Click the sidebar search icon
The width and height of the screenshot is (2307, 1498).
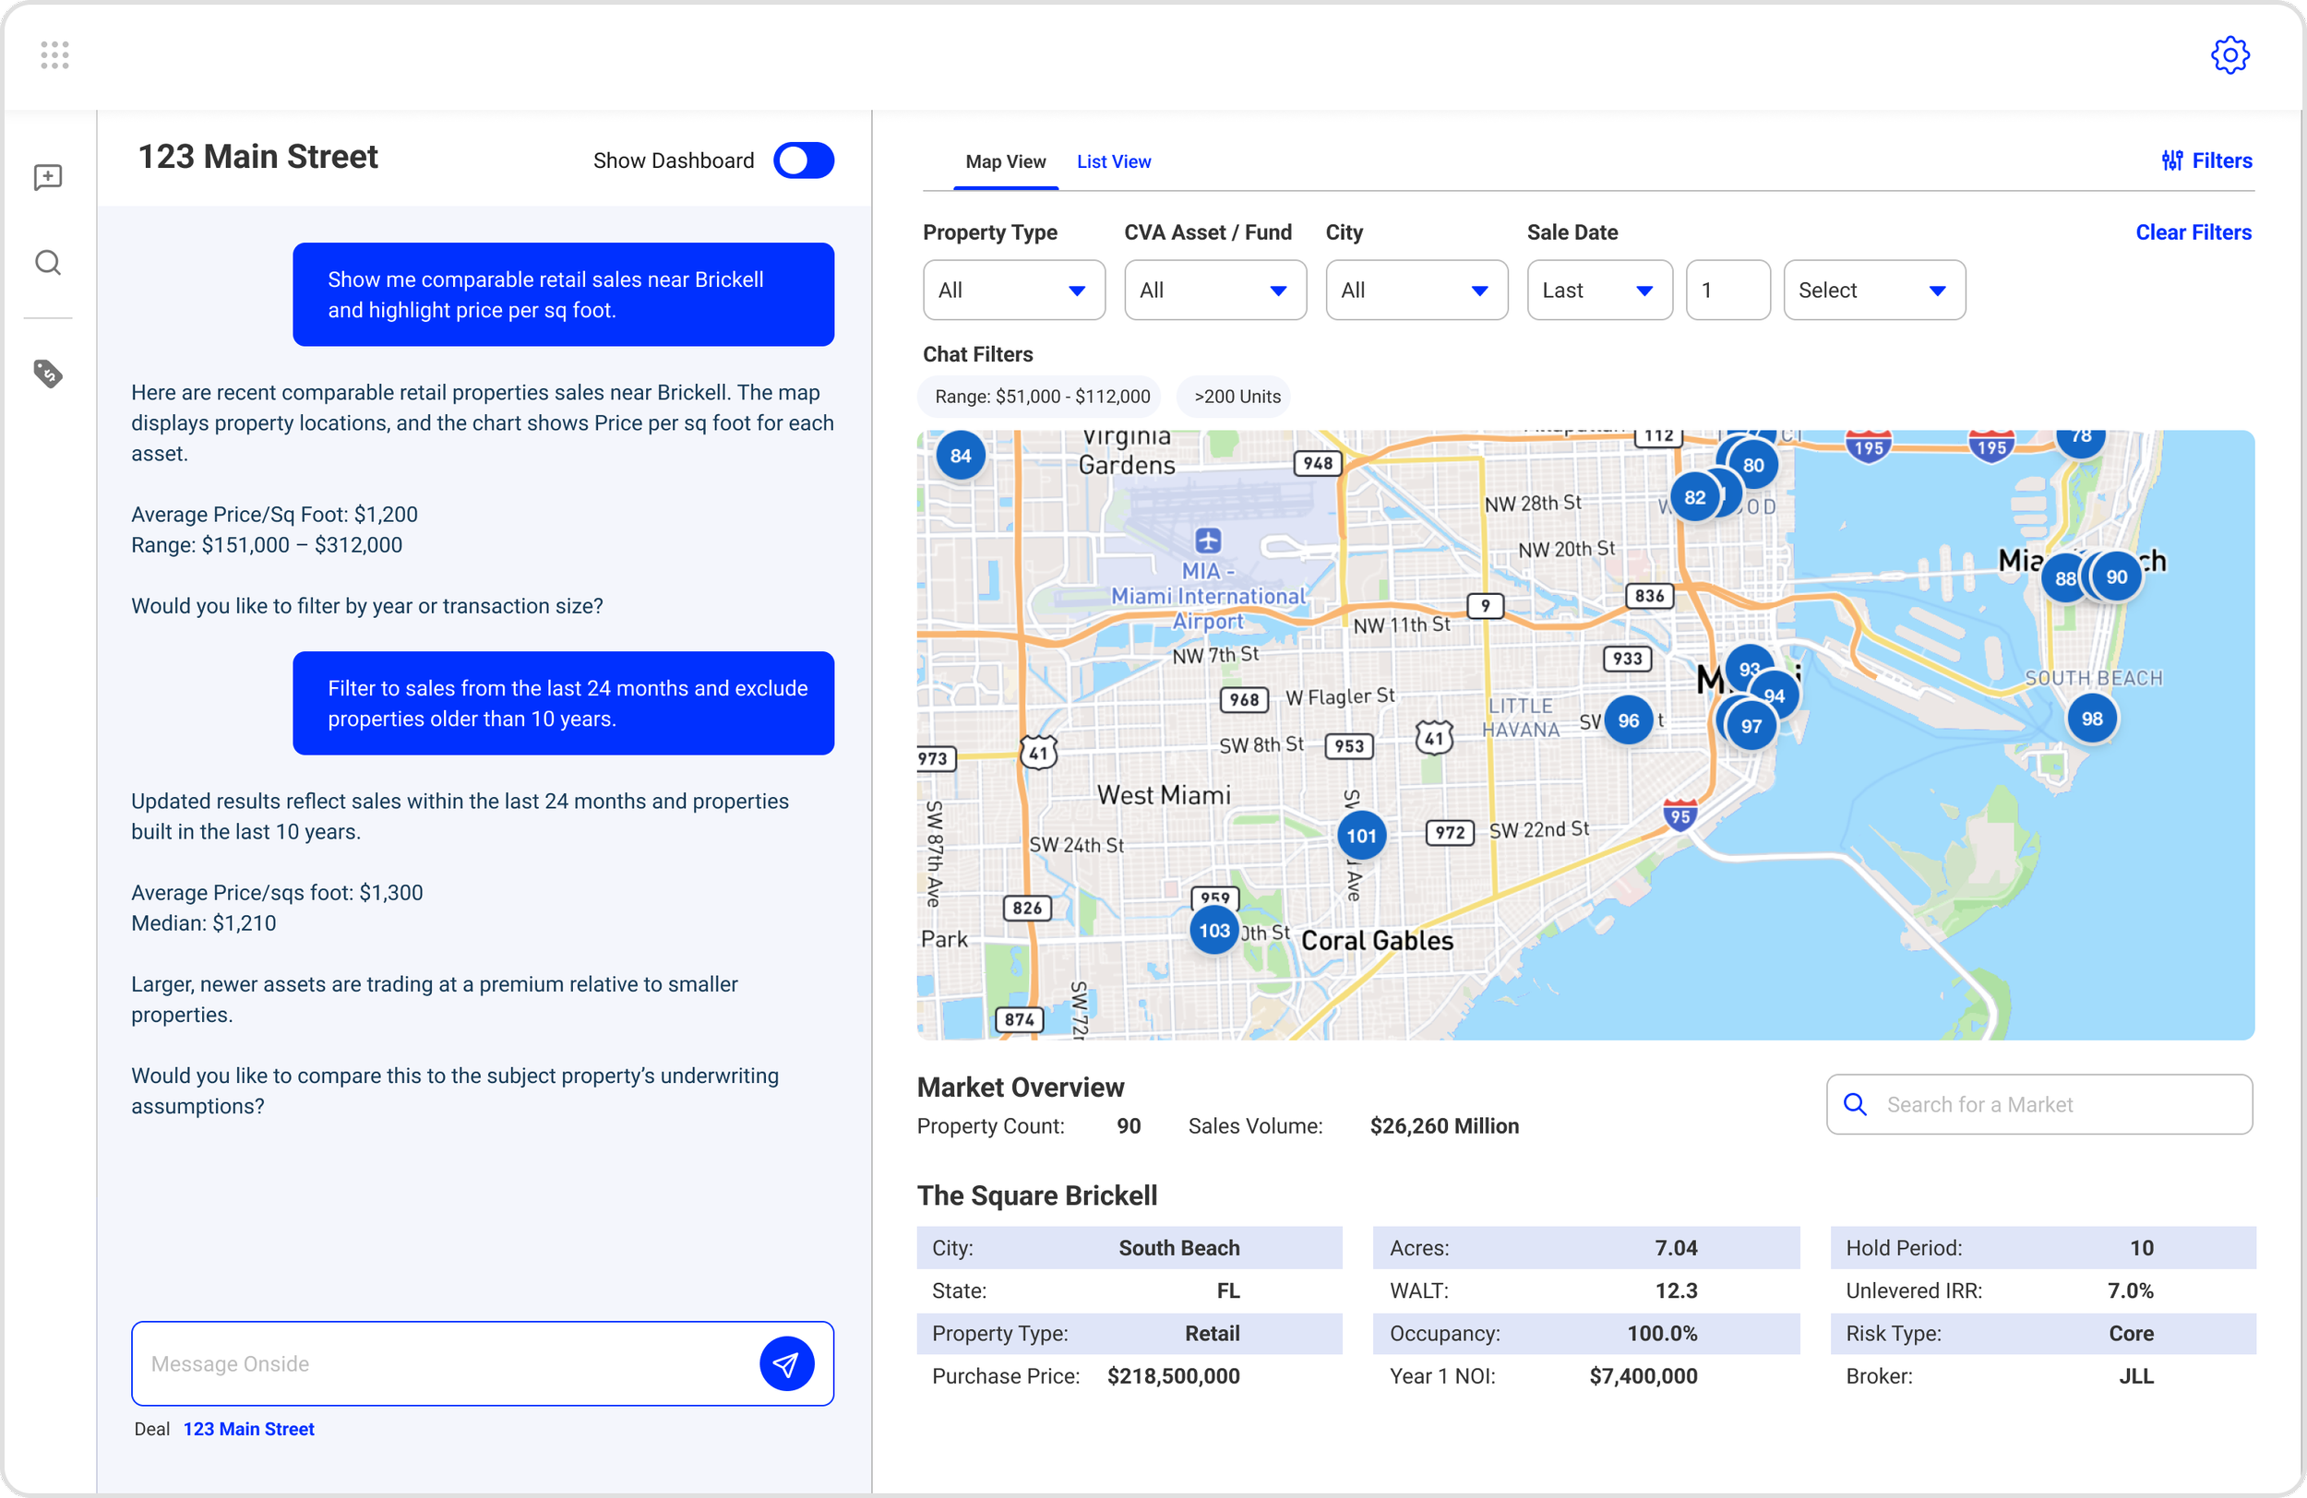47,263
